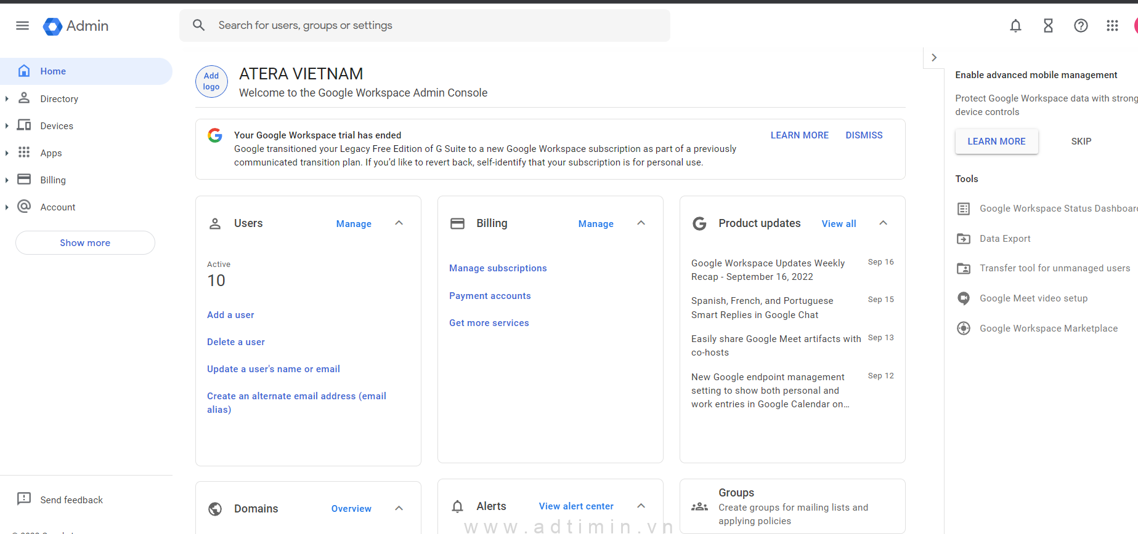This screenshot has height=534, width=1138.
Task: Click the Groups people icon
Action: [x=699, y=507]
